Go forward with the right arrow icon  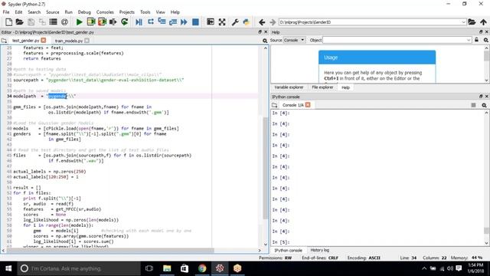point(273,22)
